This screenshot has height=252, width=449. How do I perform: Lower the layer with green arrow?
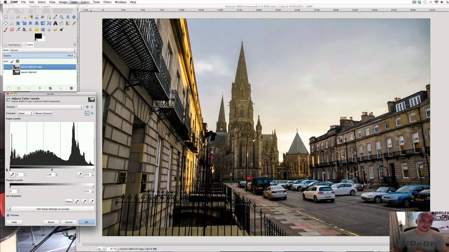pyautogui.click(x=40, y=88)
